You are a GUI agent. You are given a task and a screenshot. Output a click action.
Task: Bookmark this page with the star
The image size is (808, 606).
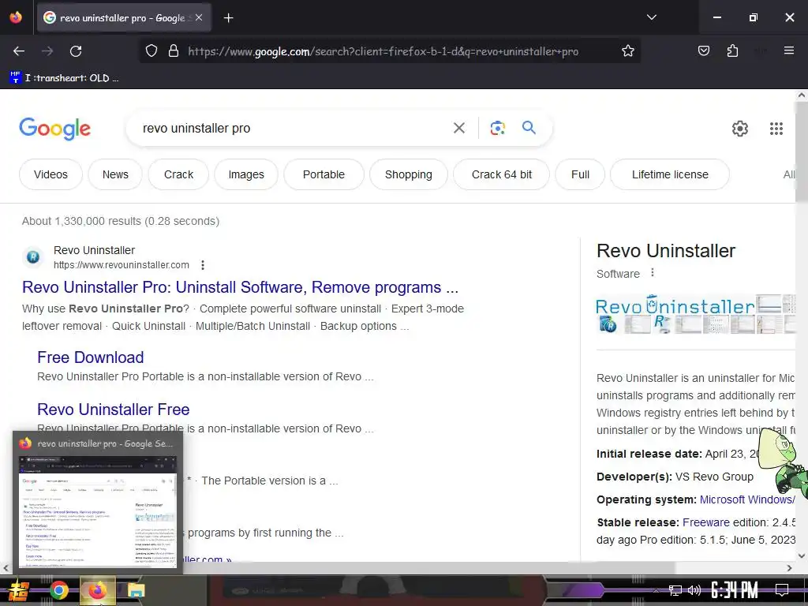click(x=627, y=51)
